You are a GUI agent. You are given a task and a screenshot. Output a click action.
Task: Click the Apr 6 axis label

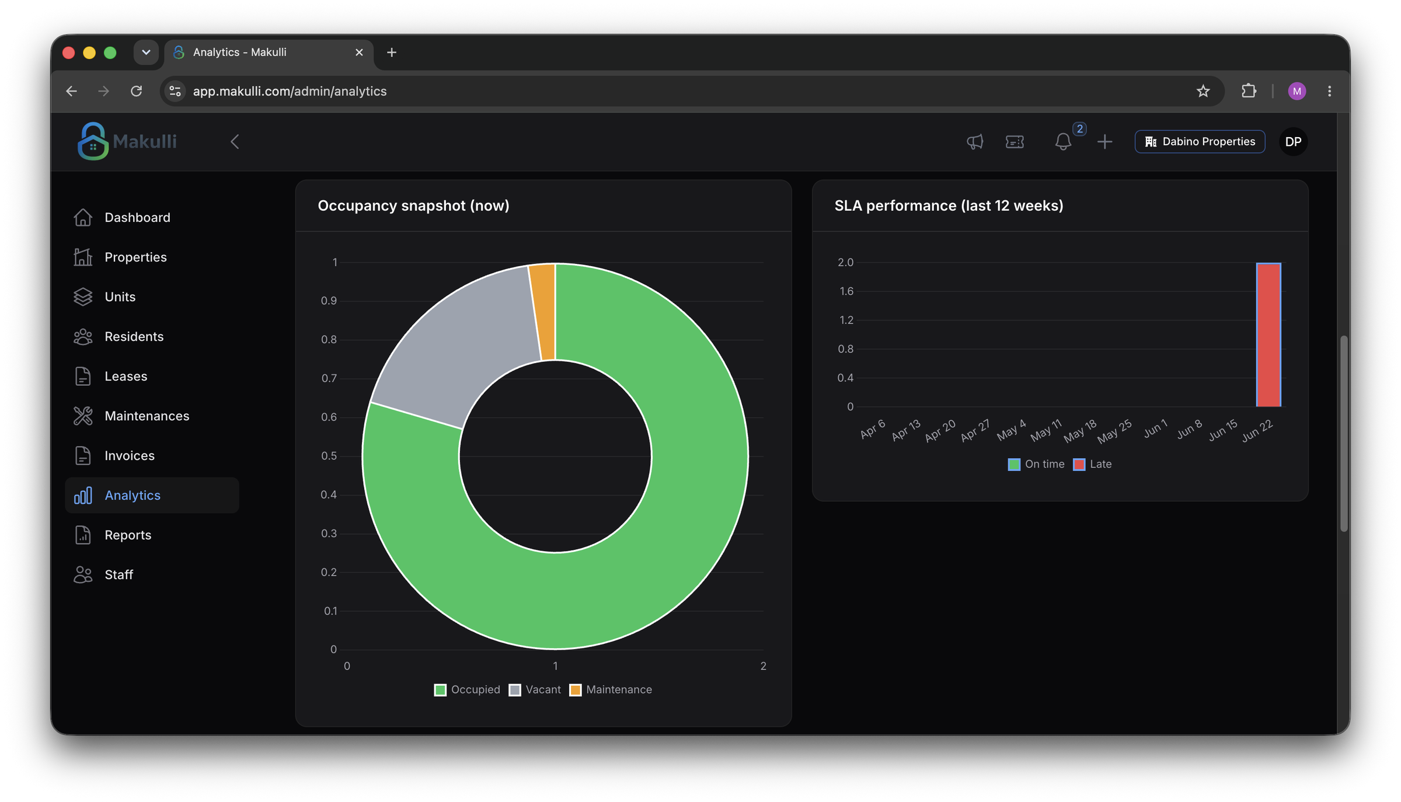point(873,429)
